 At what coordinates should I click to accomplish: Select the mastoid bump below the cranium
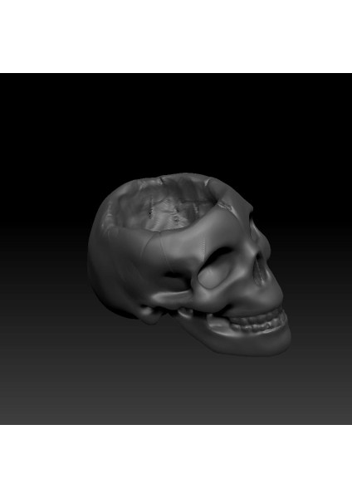click(149, 313)
